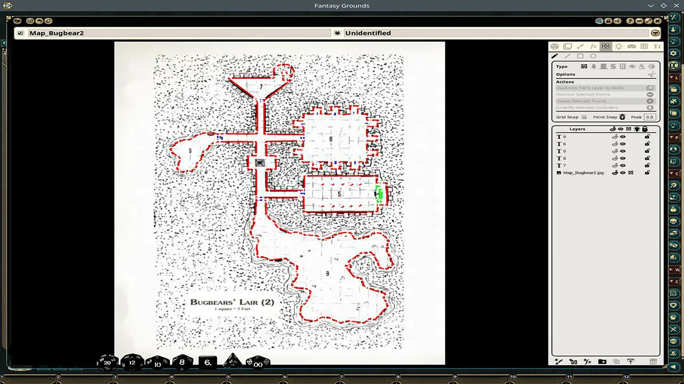Click the move layer to top icon
The width and height of the screenshot is (684, 384).
[631, 362]
